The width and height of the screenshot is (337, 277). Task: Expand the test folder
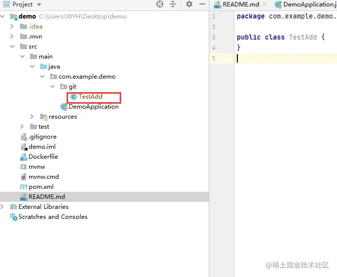pos(22,126)
